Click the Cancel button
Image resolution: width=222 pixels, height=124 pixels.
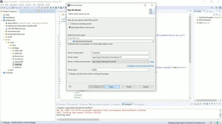point(146,87)
